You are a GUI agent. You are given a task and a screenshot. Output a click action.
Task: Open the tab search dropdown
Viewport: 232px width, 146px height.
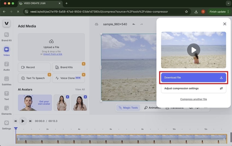(x=228, y=3)
